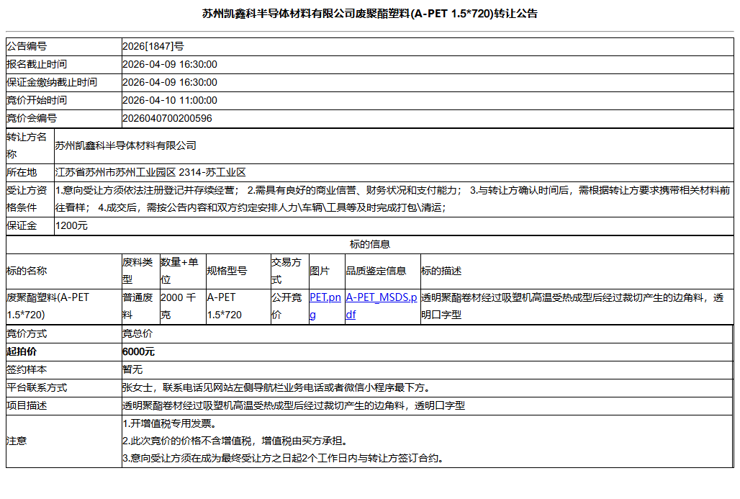
Task: Click the 图片 column header
Action: coord(320,271)
